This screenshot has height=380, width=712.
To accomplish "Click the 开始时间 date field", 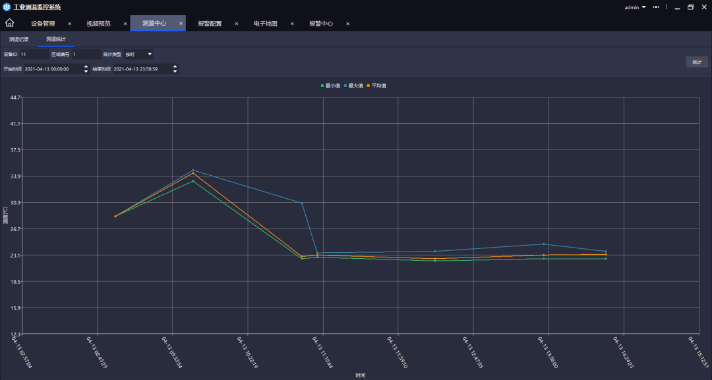I will (x=53, y=69).
